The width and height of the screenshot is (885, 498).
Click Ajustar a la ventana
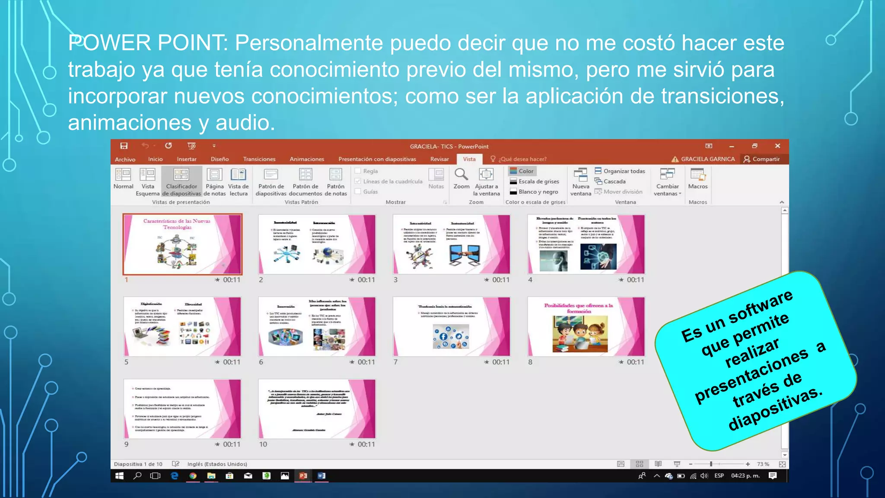486,182
